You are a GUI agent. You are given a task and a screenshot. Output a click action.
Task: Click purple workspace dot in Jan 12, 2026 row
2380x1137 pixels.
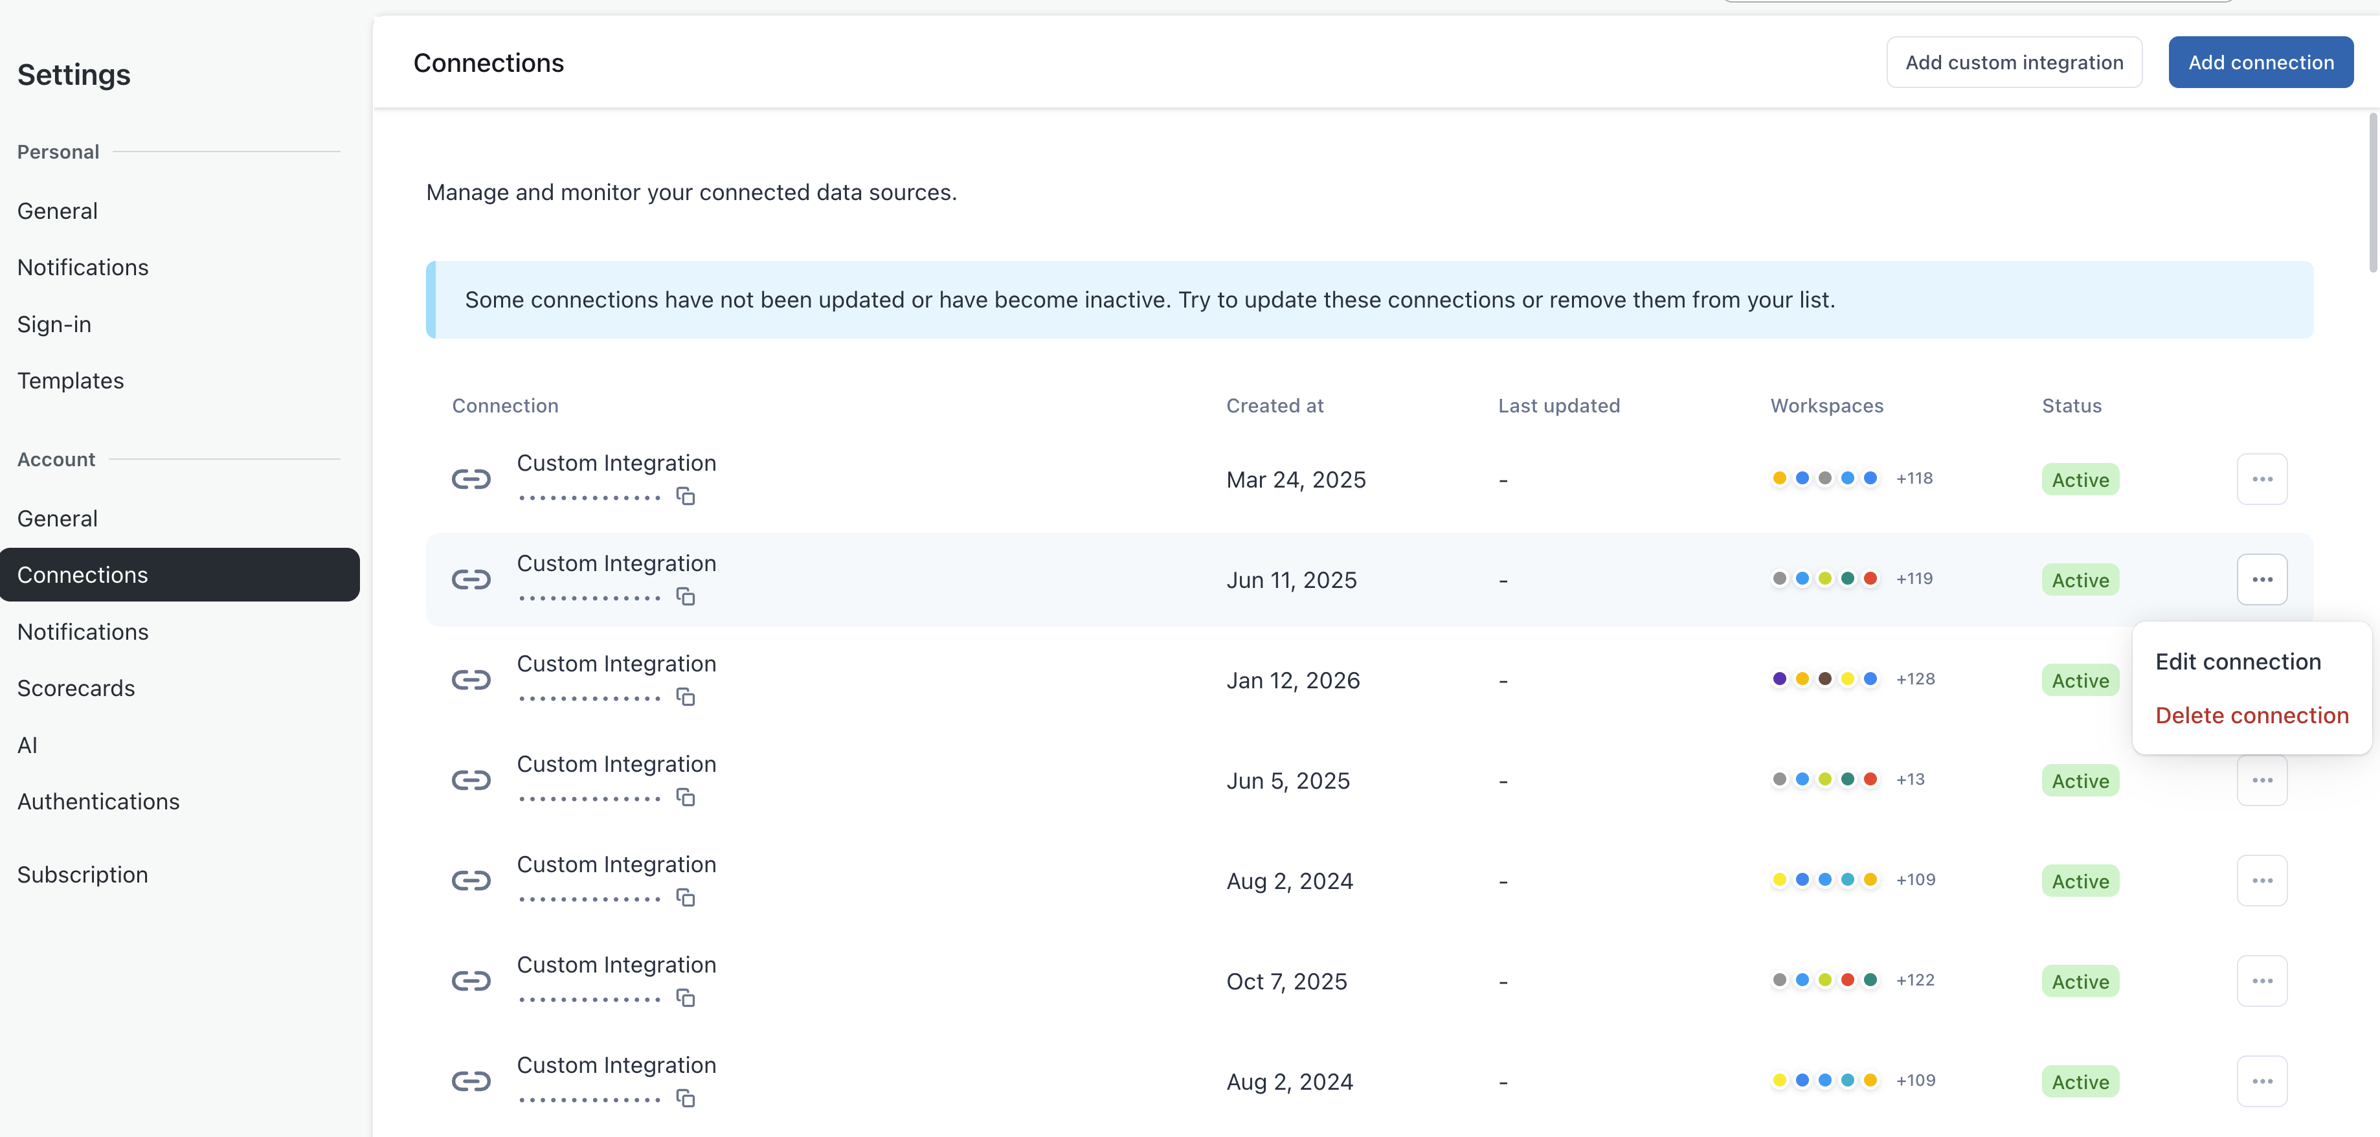click(x=1779, y=679)
